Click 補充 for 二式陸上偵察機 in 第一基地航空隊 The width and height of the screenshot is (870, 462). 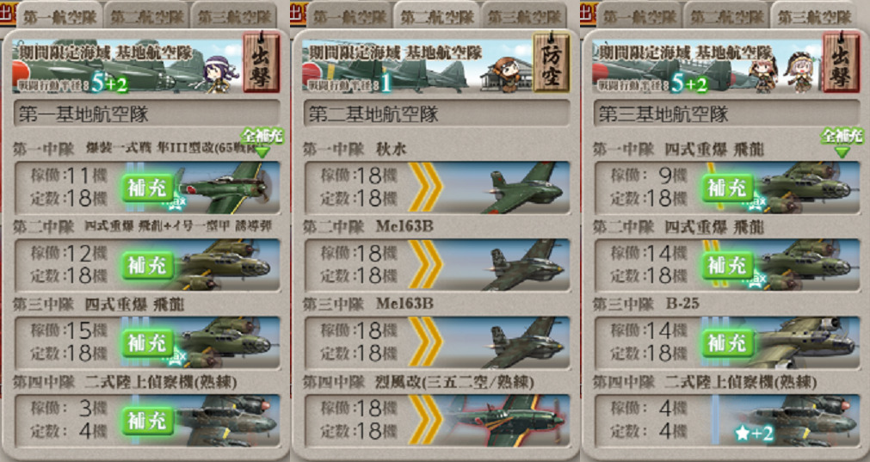point(148,421)
